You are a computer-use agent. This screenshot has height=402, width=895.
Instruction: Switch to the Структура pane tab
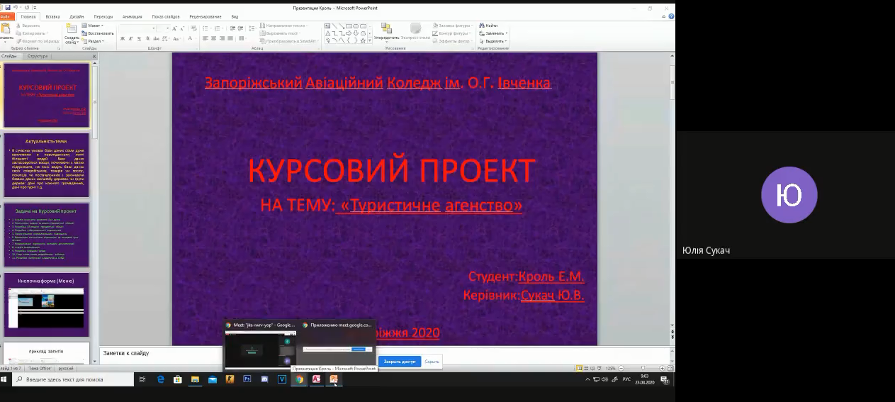(x=38, y=55)
